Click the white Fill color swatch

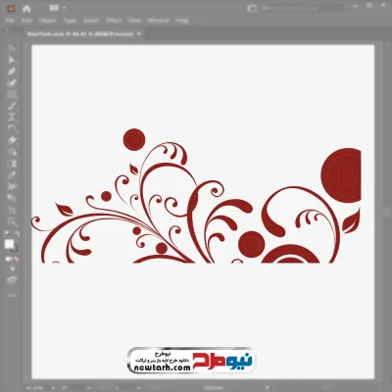[x=9, y=244]
